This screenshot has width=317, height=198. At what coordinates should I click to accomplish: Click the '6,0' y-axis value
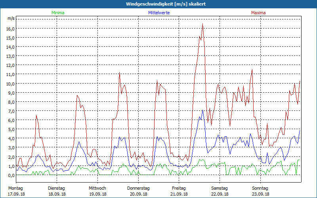(11, 120)
